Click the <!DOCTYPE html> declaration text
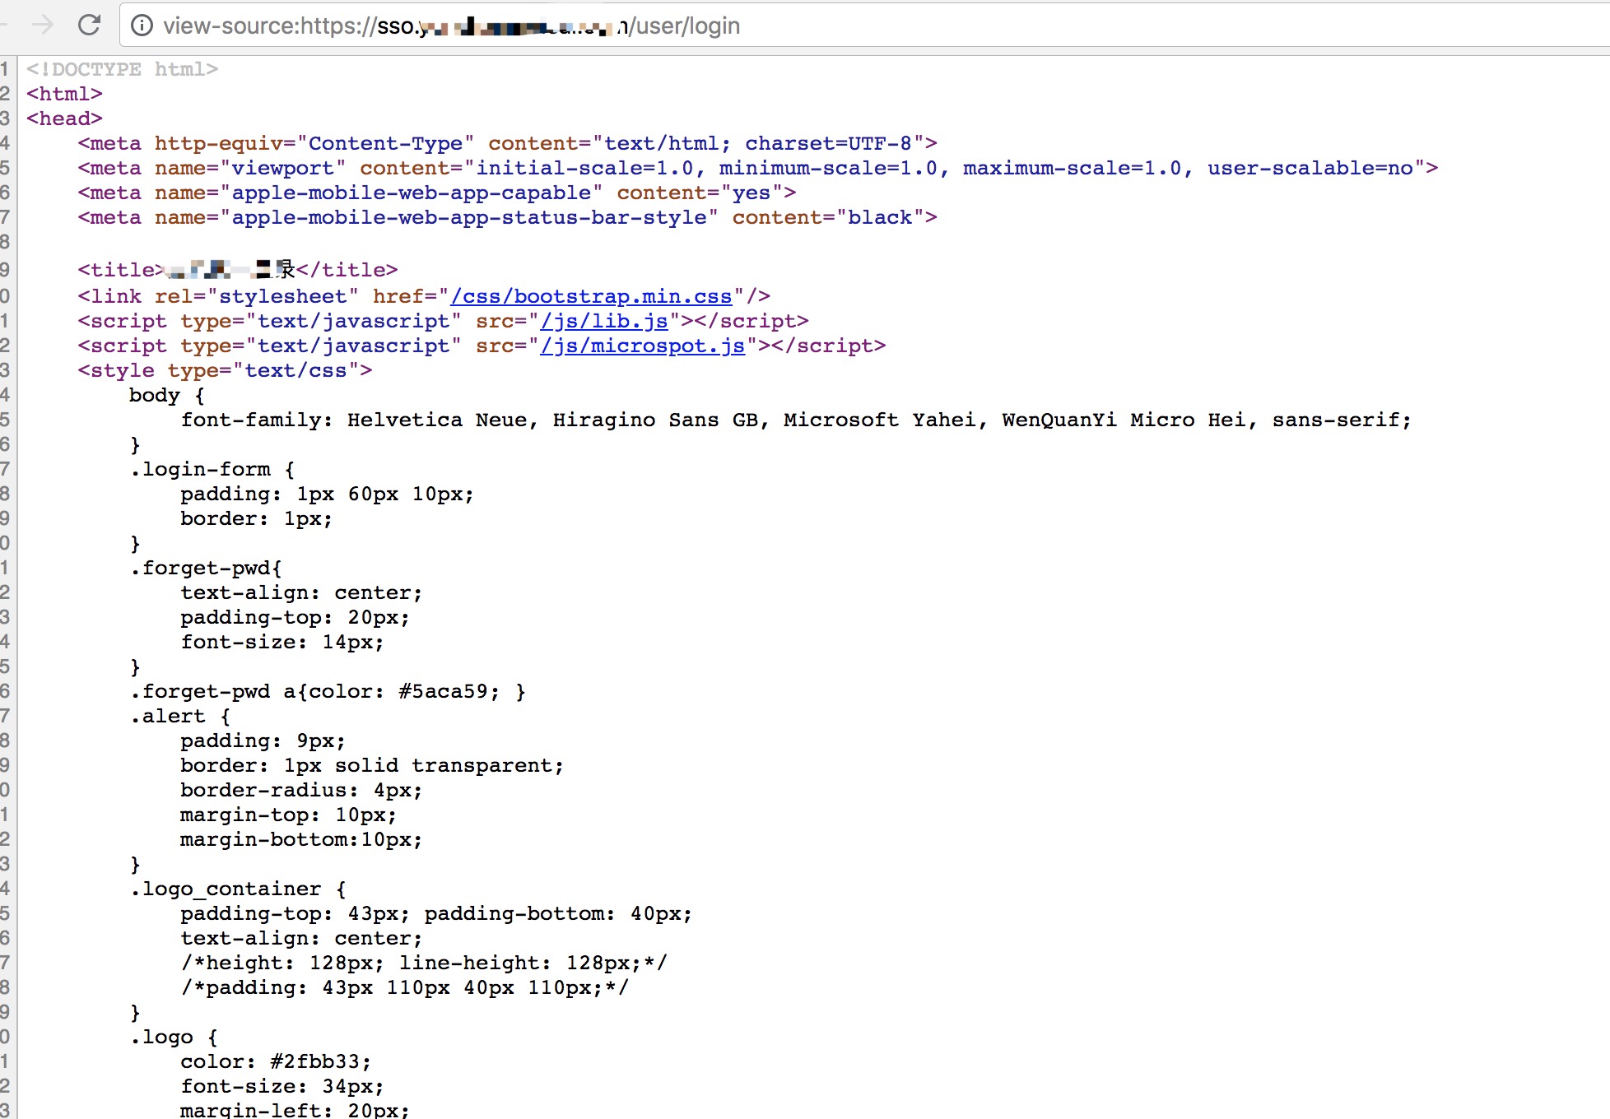The image size is (1610, 1119). tap(122, 69)
